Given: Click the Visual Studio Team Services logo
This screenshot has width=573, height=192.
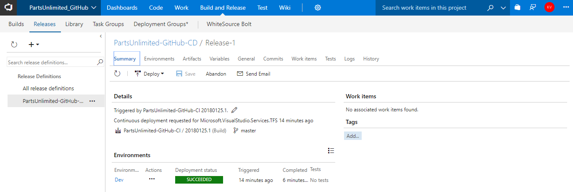Looking at the screenshot, I should tap(8, 8).
